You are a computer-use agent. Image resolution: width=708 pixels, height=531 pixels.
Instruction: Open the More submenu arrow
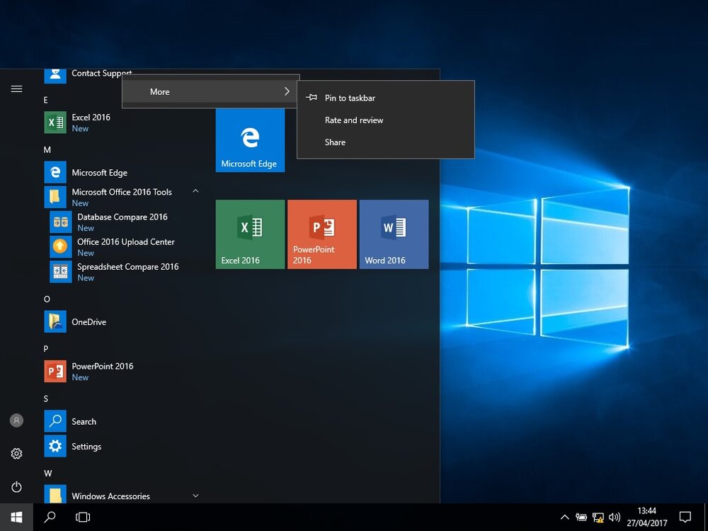click(287, 91)
